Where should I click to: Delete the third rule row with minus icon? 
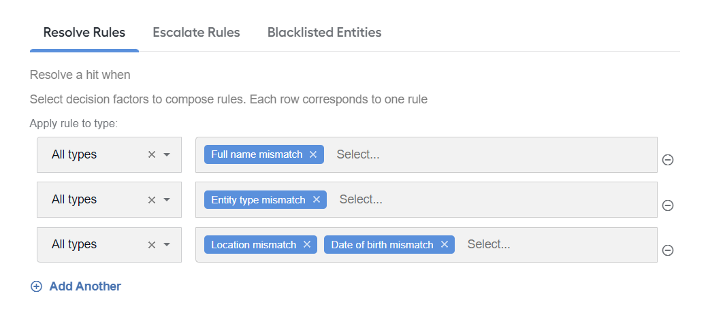tap(668, 250)
